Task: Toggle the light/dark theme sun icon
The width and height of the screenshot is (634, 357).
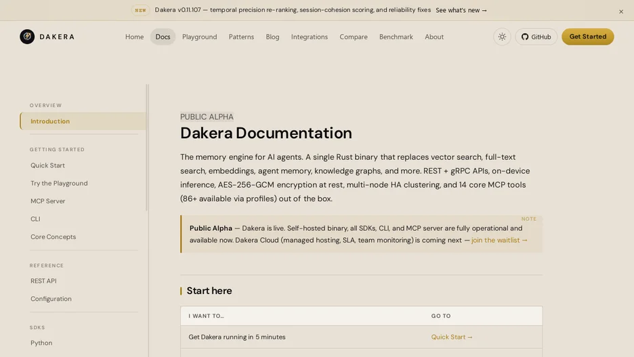Action: 502,37
